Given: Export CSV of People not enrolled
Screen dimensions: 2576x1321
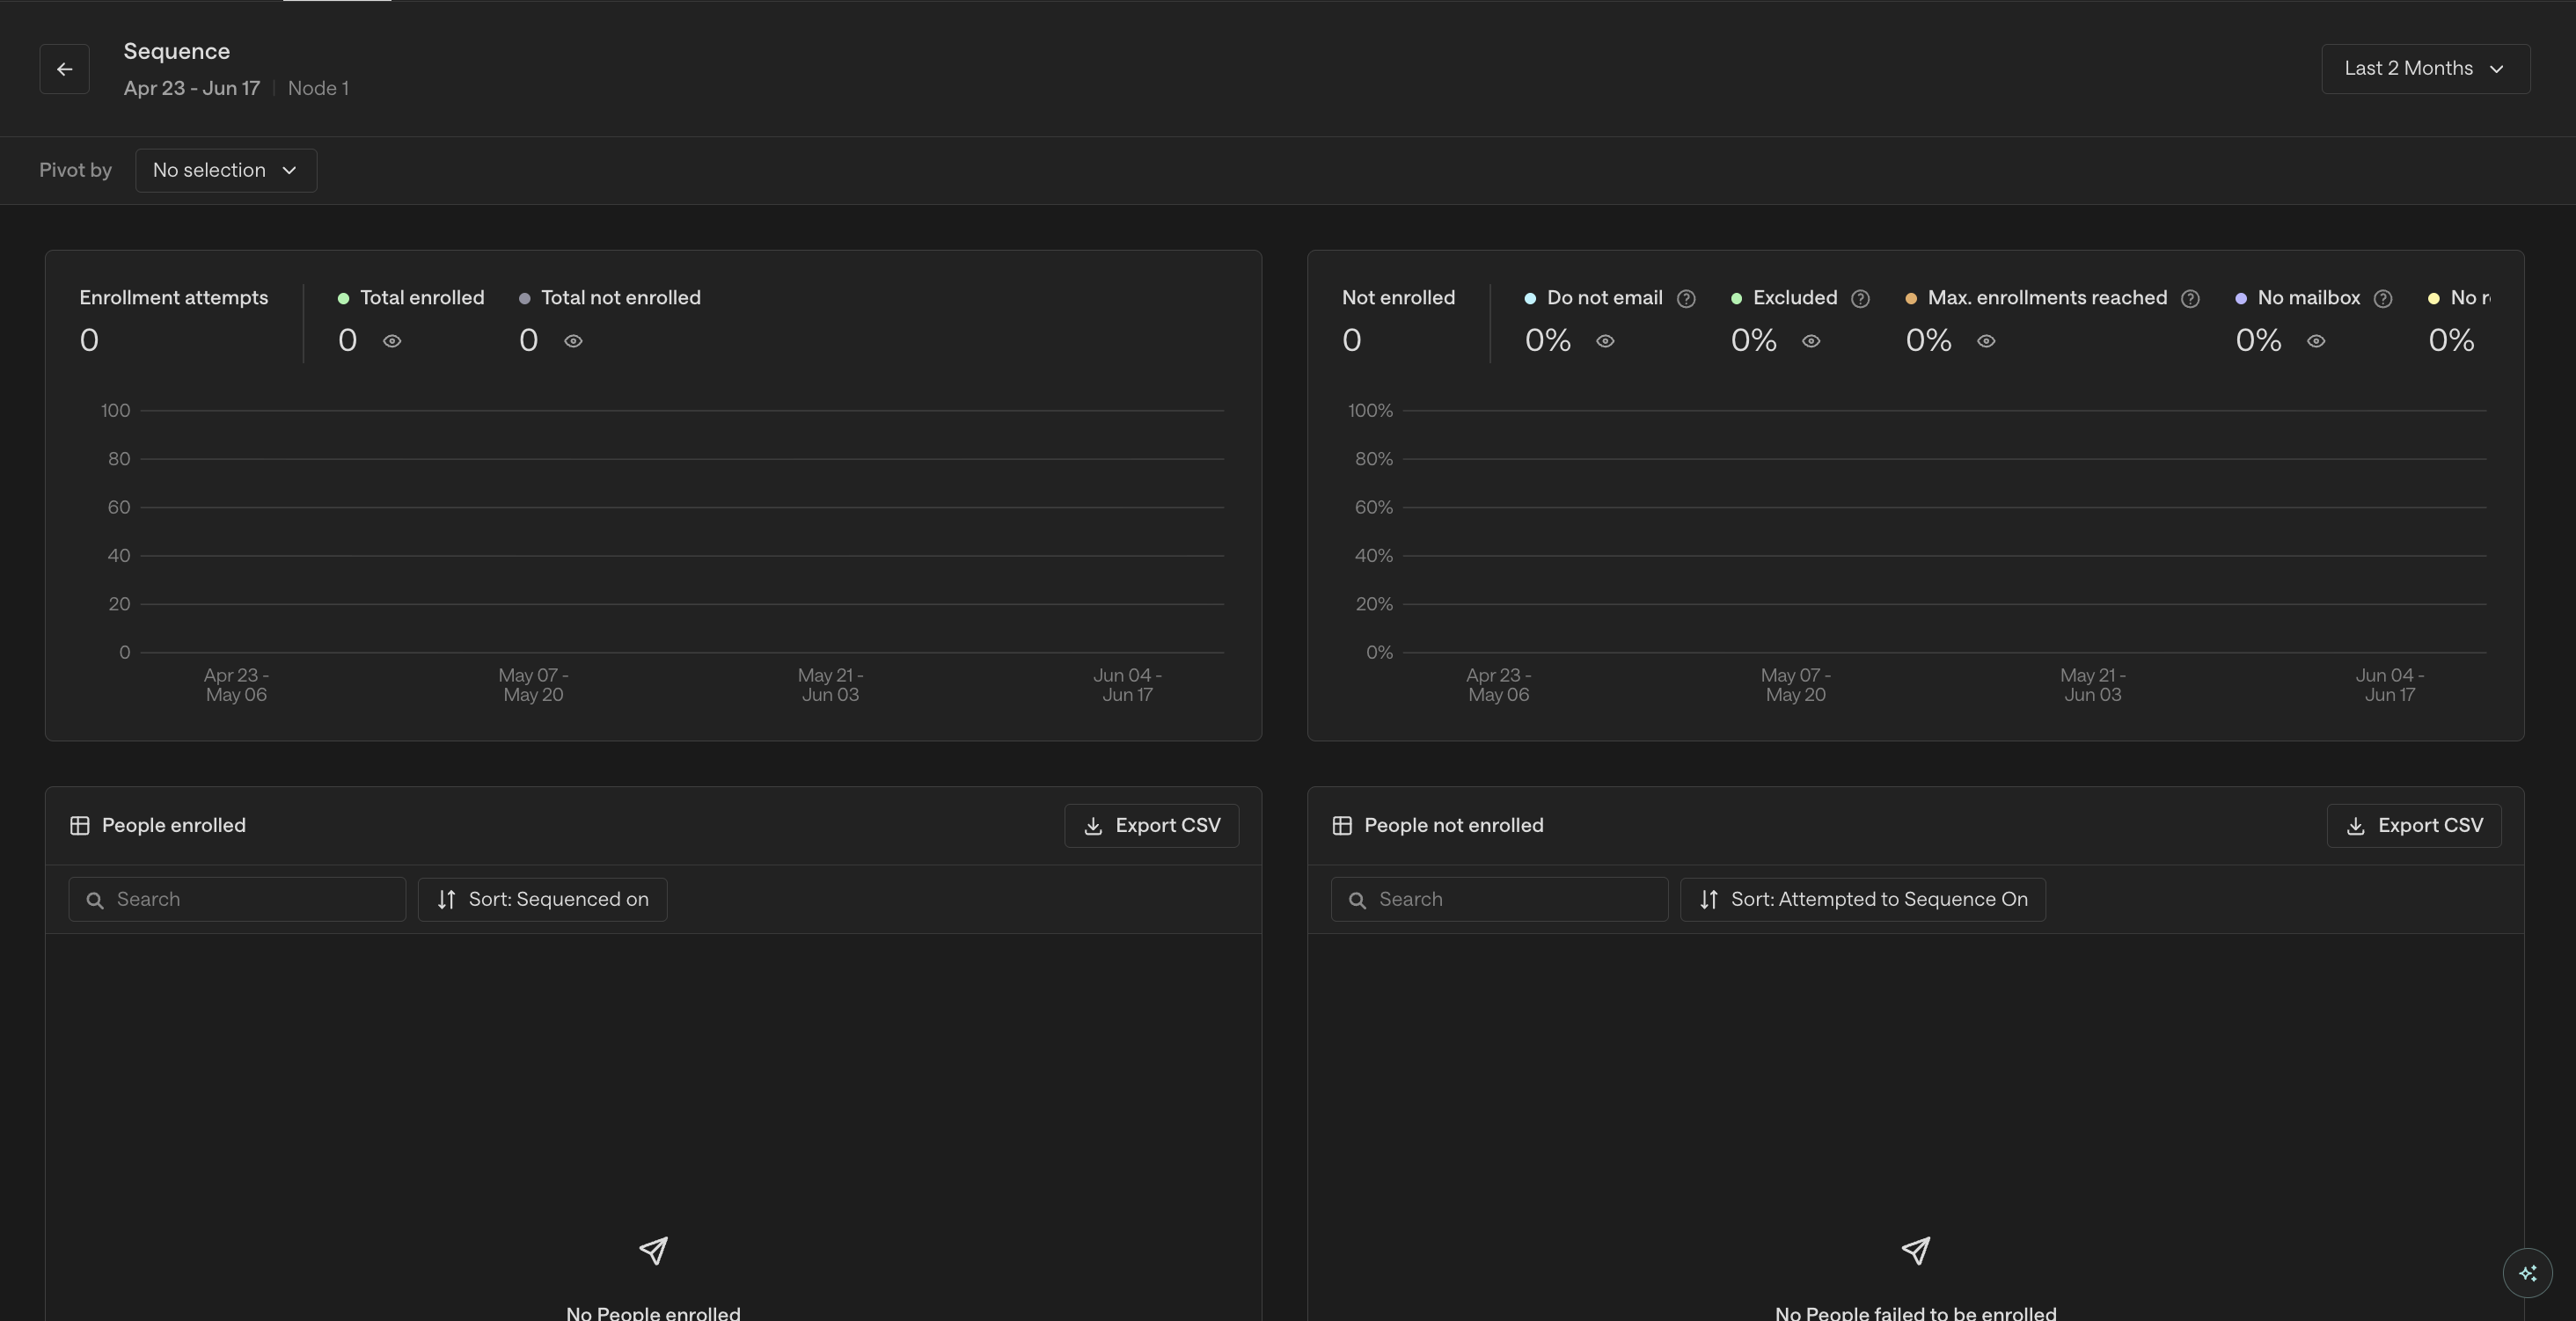Looking at the screenshot, I should pyautogui.click(x=2413, y=826).
